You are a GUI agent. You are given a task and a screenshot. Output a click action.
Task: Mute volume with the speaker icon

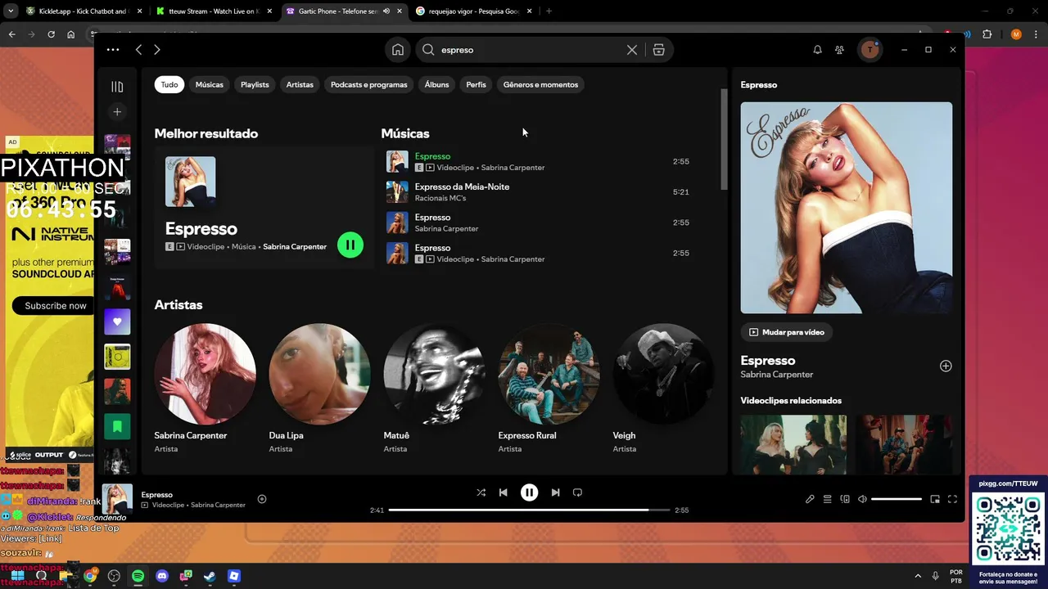[x=862, y=499]
